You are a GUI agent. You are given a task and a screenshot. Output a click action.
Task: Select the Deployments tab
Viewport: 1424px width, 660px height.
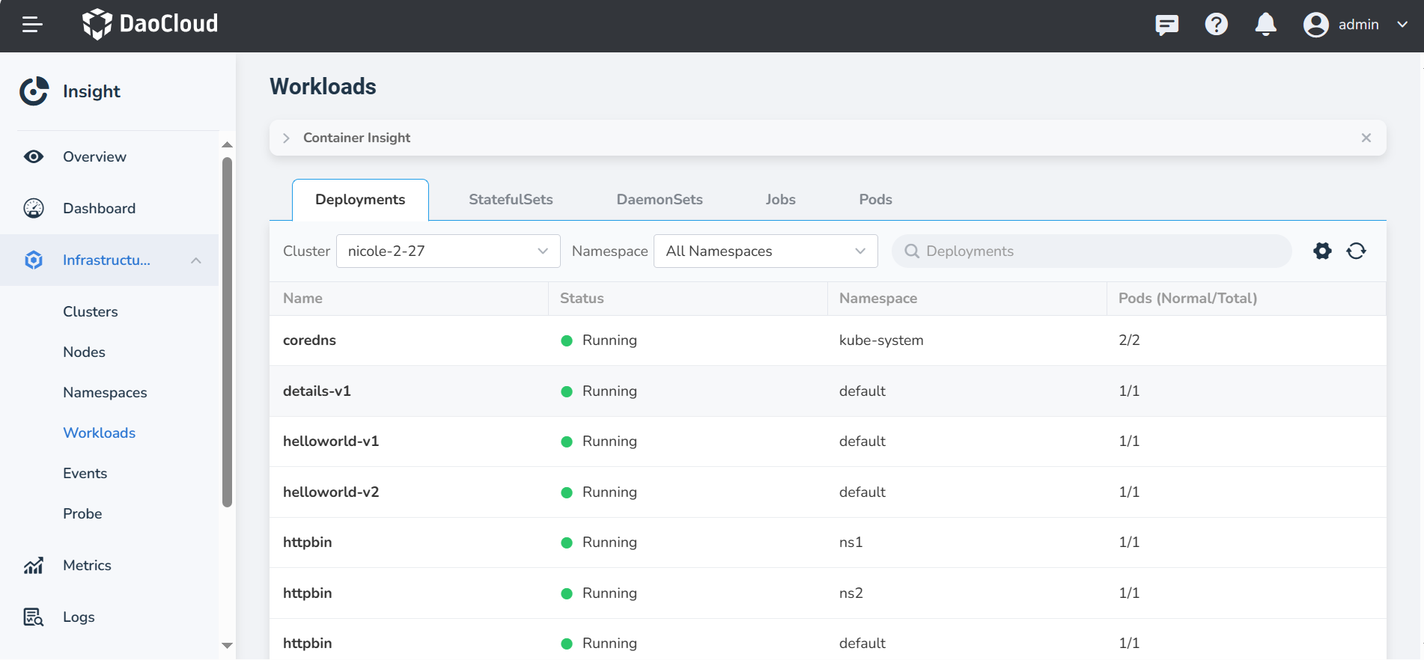(x=360, y=200)
